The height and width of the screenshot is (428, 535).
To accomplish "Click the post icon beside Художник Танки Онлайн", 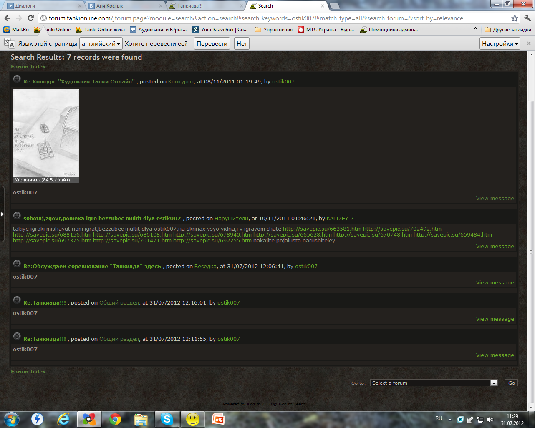I will pyautogui.click(x=17, y=78).
